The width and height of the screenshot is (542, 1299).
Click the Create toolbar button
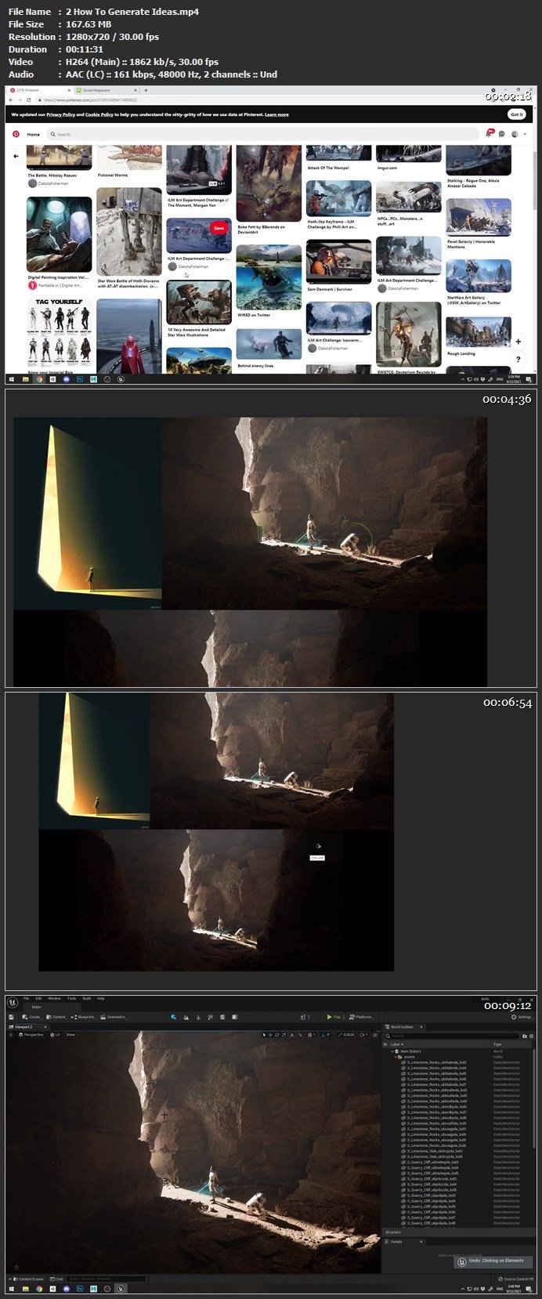(31, 1017)
